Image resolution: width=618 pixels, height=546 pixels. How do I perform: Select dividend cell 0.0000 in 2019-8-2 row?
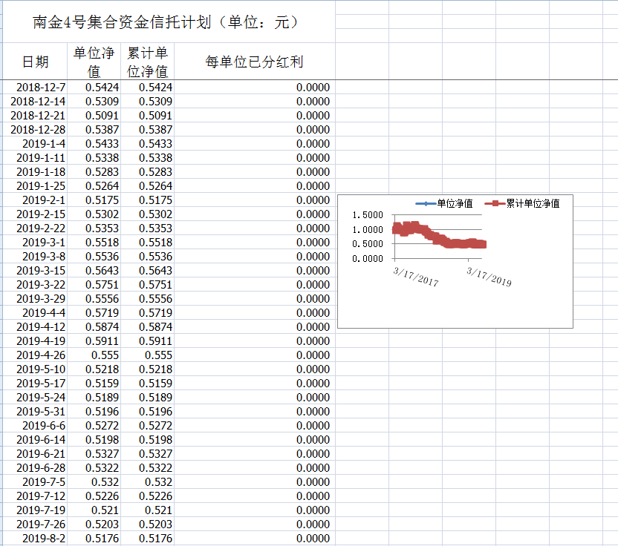coord(255,539)
